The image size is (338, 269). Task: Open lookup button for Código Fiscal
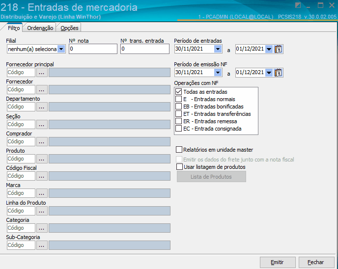pos(42,176)
